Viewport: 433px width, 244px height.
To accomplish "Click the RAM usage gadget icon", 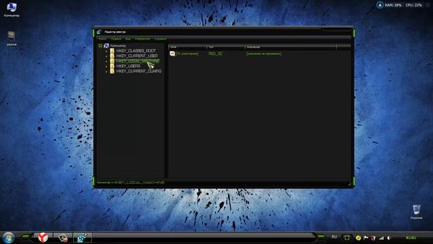I will click(x=380, y=5).
